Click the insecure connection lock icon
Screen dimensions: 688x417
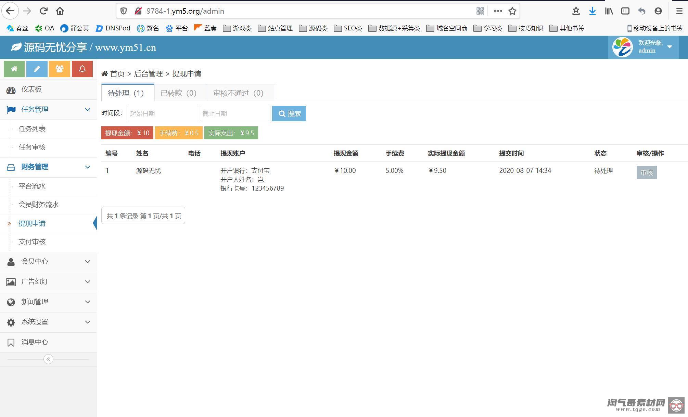click(x=138, y=11)
